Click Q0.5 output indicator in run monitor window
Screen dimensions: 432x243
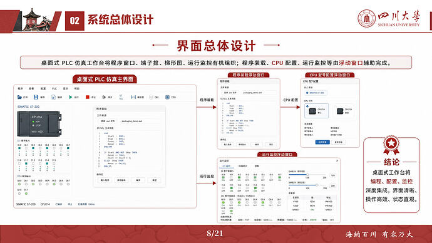click(263, 202)
